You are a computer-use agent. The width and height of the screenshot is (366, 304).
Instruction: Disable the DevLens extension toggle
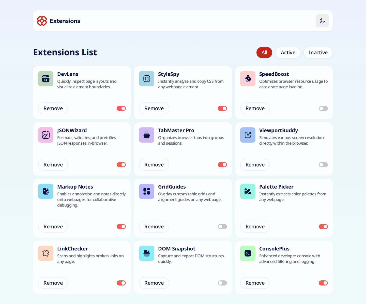pos(121,108)
